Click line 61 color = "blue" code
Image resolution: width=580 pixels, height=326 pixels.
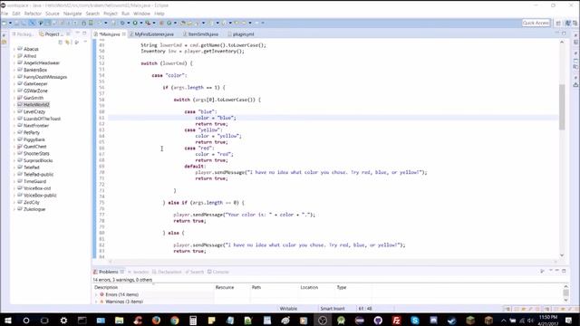pyautogui.click(x=216, y=118)
